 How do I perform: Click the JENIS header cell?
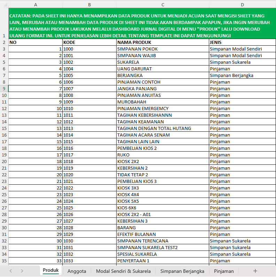click(242, 42)
